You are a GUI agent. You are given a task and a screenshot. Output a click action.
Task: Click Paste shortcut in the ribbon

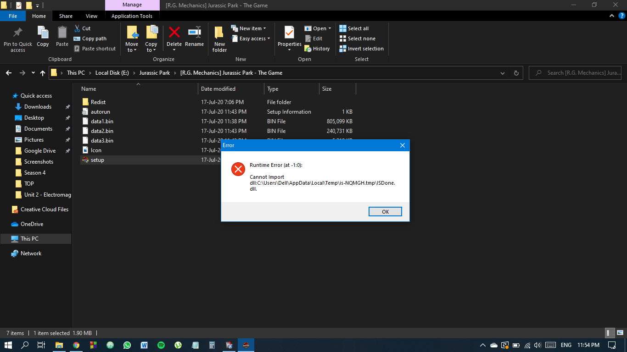[x=95, y=49]
